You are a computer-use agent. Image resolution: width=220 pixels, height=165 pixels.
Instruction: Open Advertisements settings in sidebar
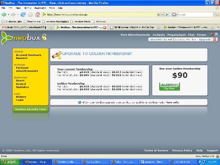pyautogui.click(x=27, y=71)
